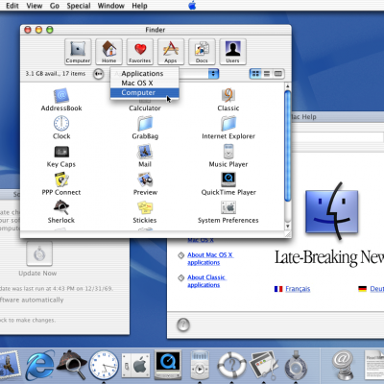Open the View menu

(x=35, y=6)
